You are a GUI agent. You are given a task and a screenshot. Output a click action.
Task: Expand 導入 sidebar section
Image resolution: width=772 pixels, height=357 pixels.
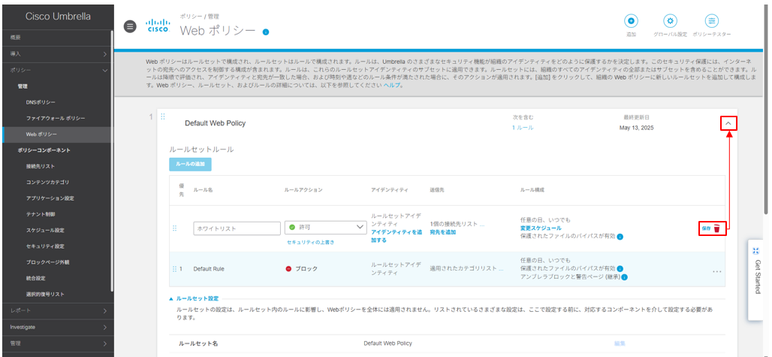click(x=56, y=53)
